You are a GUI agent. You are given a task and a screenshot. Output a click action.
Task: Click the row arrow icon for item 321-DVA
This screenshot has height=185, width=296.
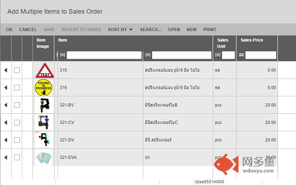pyautogui.click(x=6, y=157)
